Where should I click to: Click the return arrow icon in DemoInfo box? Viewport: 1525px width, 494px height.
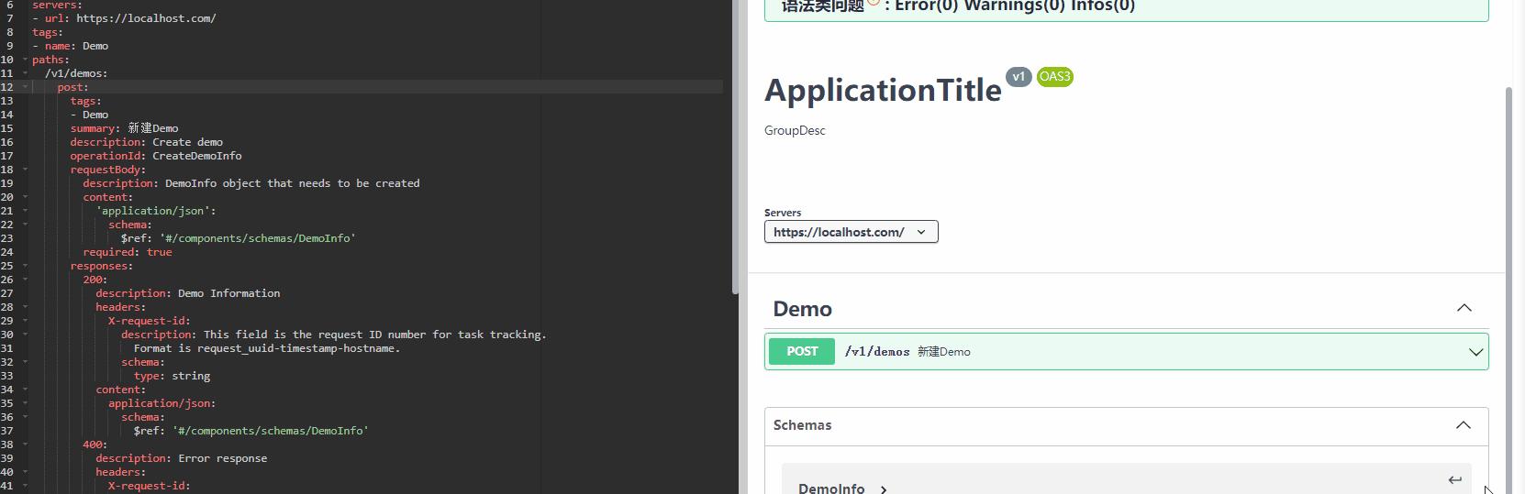coord(1454,479)
